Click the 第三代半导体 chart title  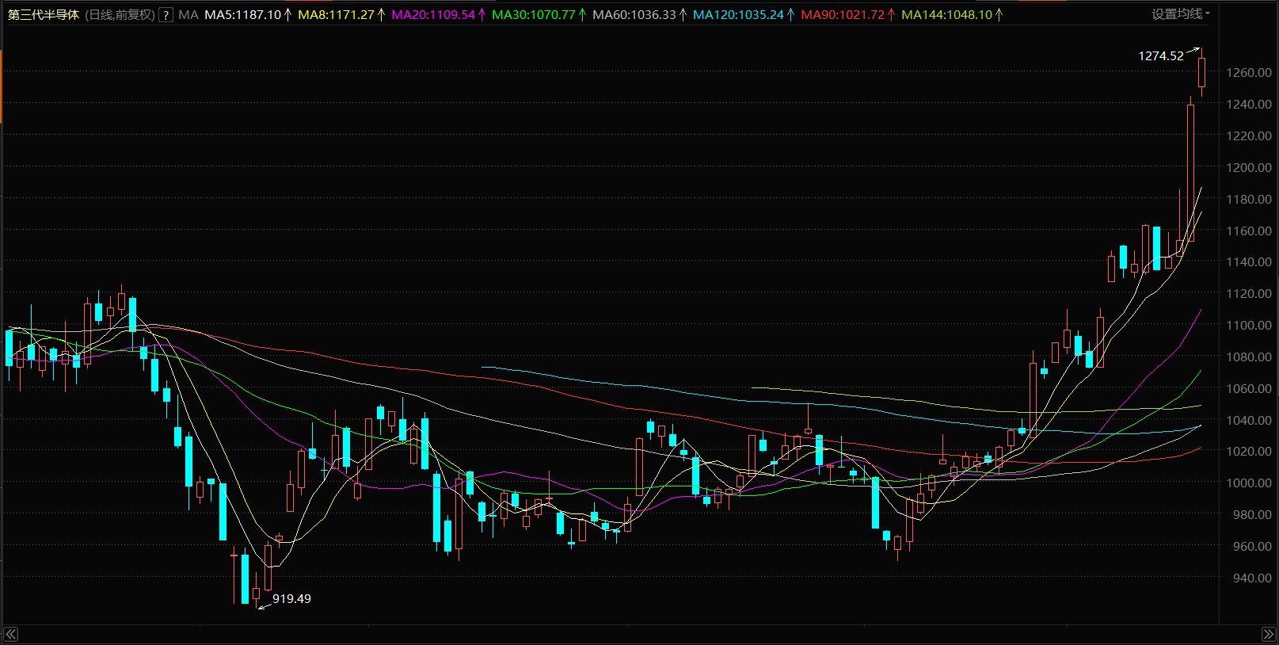pos(44,15)
